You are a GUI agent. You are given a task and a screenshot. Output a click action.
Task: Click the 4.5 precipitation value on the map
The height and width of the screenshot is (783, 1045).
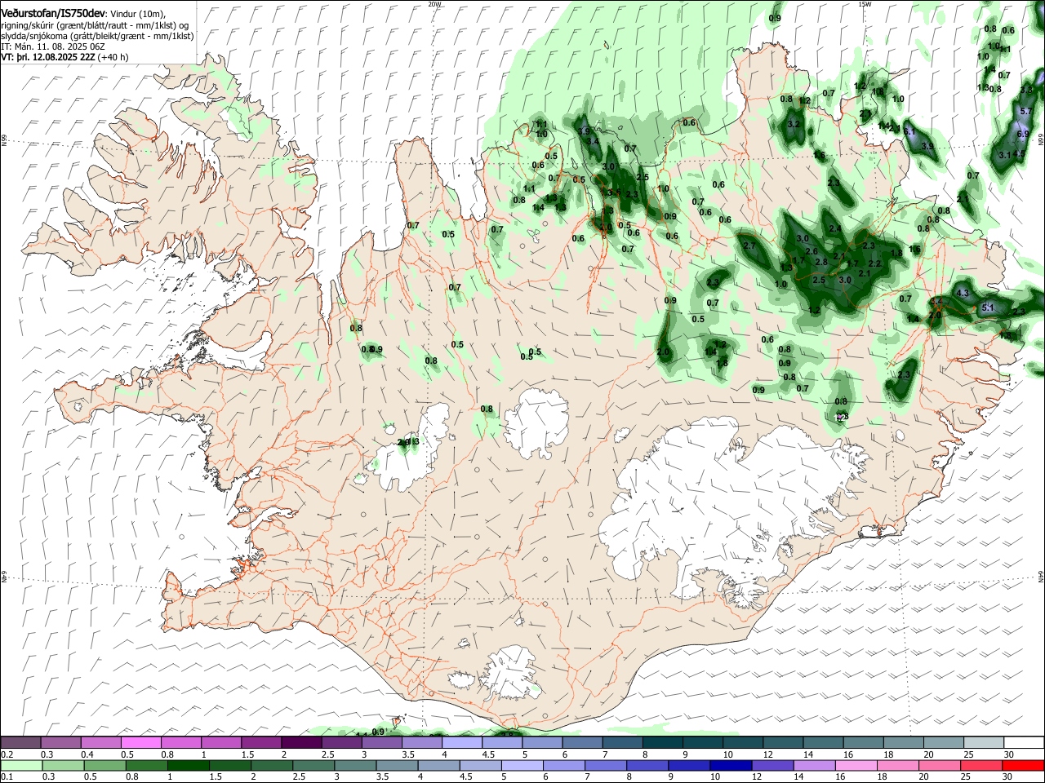point(1019,153)
